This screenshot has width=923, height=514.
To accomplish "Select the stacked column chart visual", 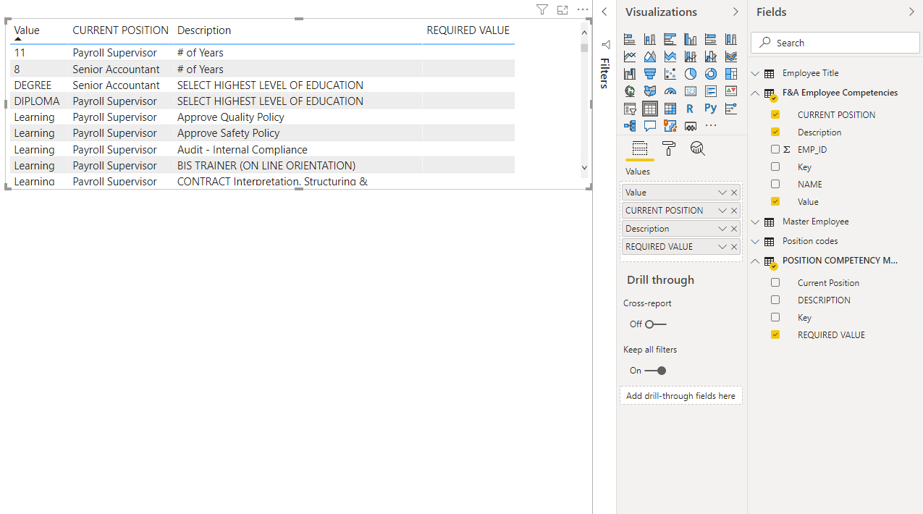I will [650, 39].
